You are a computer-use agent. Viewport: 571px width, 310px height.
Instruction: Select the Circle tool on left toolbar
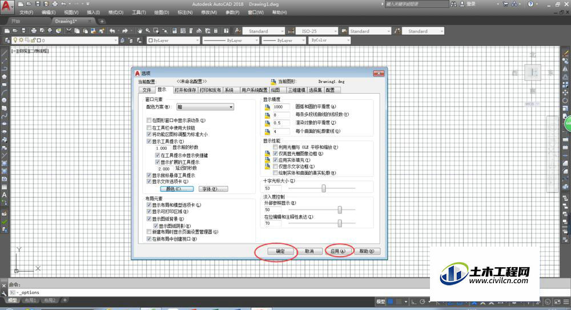point(5,100)
